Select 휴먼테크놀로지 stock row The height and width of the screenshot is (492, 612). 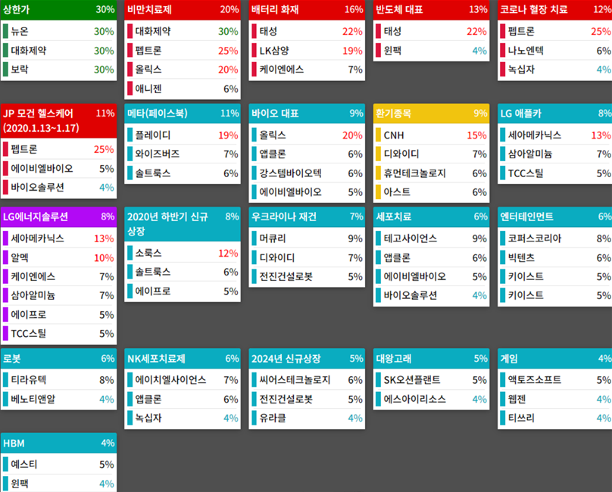pos(431,173)
